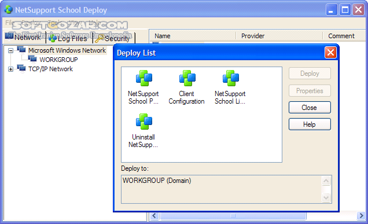Screen dimensions: 368x224
Task: Maximize the NetSupport School Deploy window
Action: tap(345, 10)
